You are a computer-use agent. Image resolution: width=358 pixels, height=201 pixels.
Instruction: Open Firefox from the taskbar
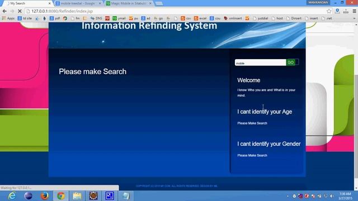pyautogui.click(x=45, y=196)
